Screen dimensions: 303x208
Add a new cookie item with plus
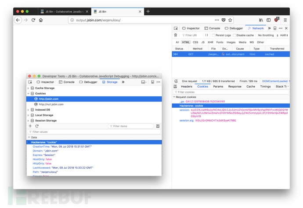pos(30,126)
